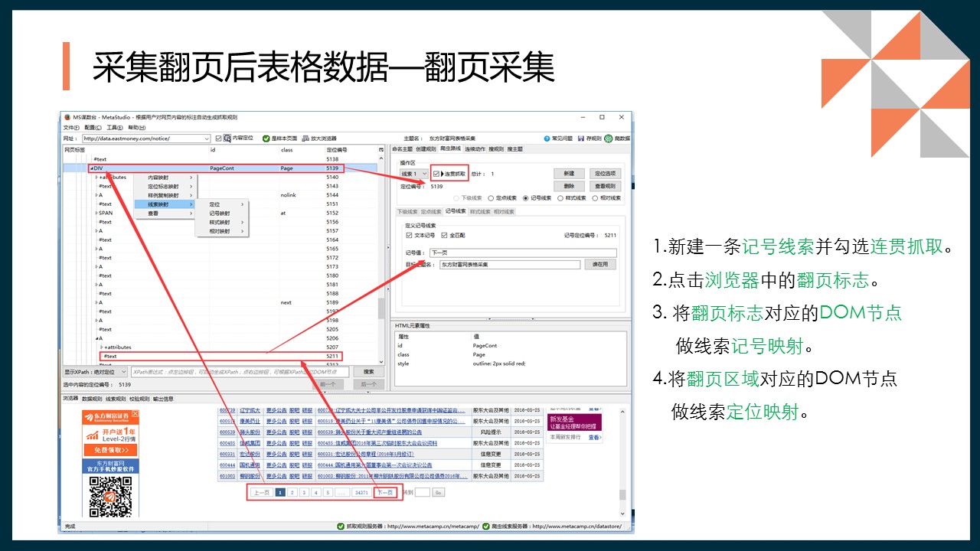The height and width of the screenshot is (551, 980).
Task: Open the 帮助 menu
Action: 136,128
